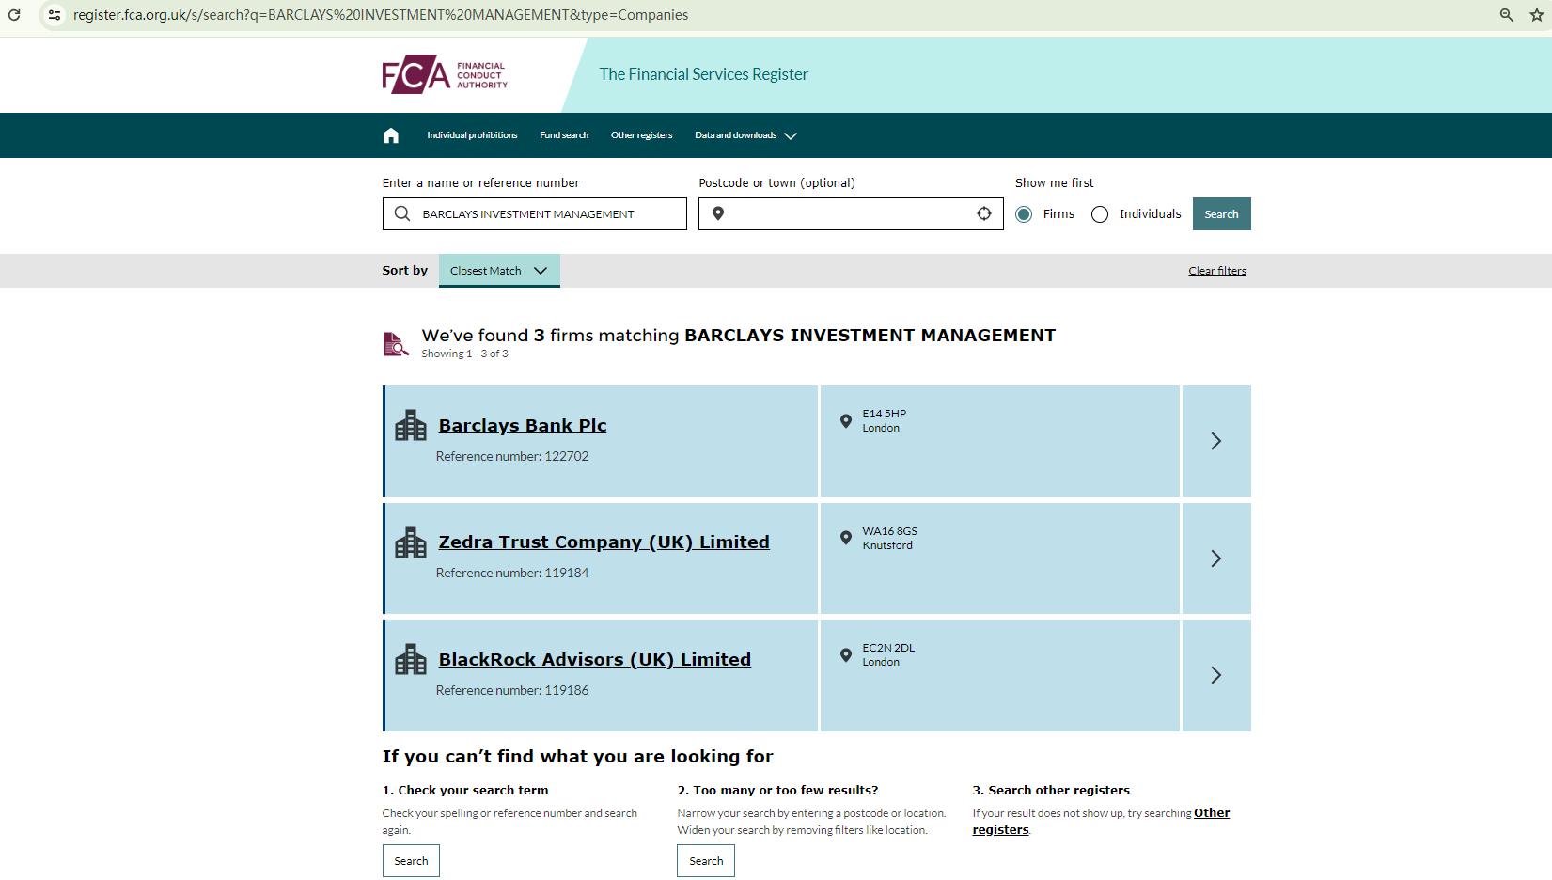Focus the postcode or town field
The image size is (1552, 880).
pos(851,214)
